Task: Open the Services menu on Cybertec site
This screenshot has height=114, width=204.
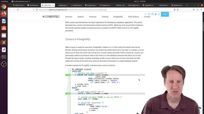Action: tap(69, 17)
